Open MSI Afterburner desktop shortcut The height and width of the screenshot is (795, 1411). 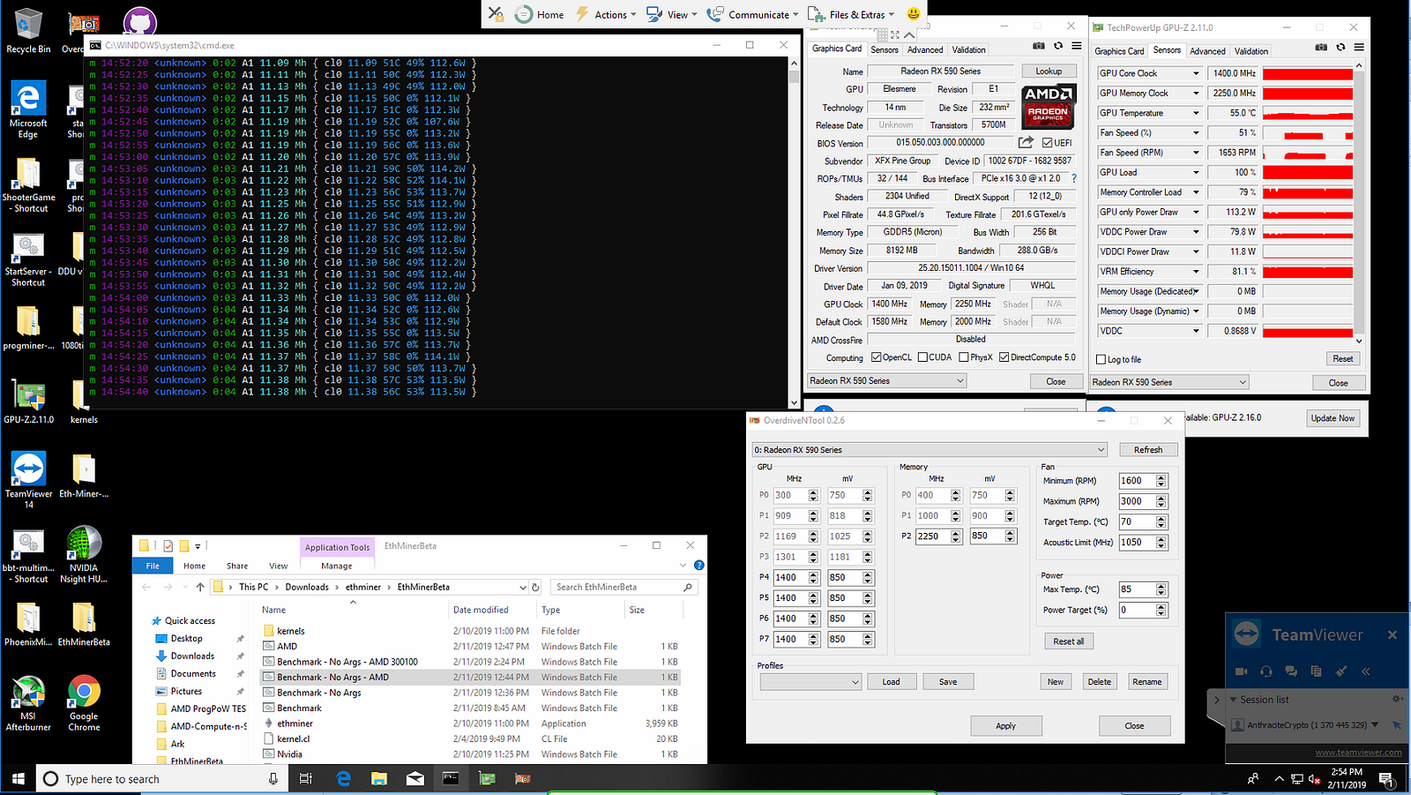[28, 703]
